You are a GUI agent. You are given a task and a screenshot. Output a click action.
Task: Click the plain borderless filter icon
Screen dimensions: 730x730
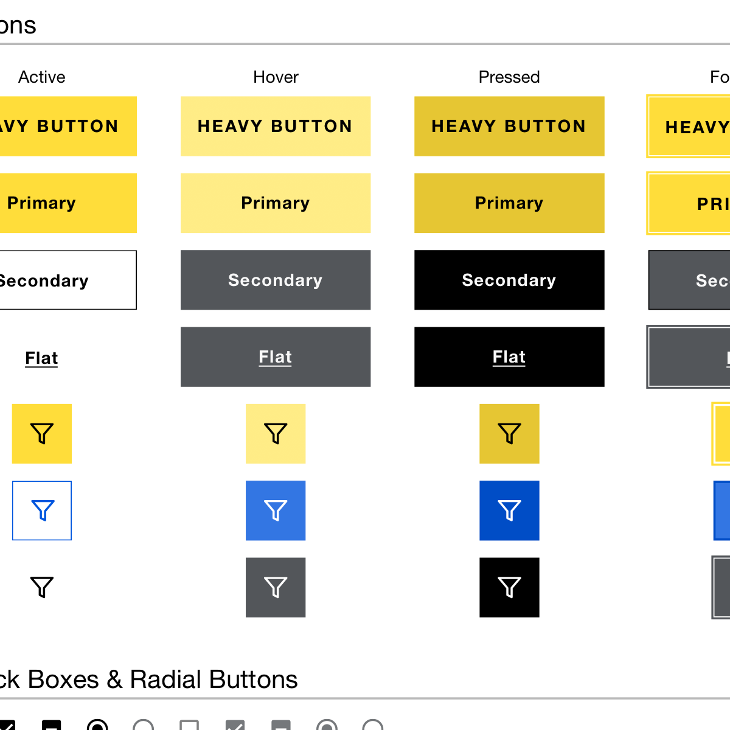[x=42, y=587]
